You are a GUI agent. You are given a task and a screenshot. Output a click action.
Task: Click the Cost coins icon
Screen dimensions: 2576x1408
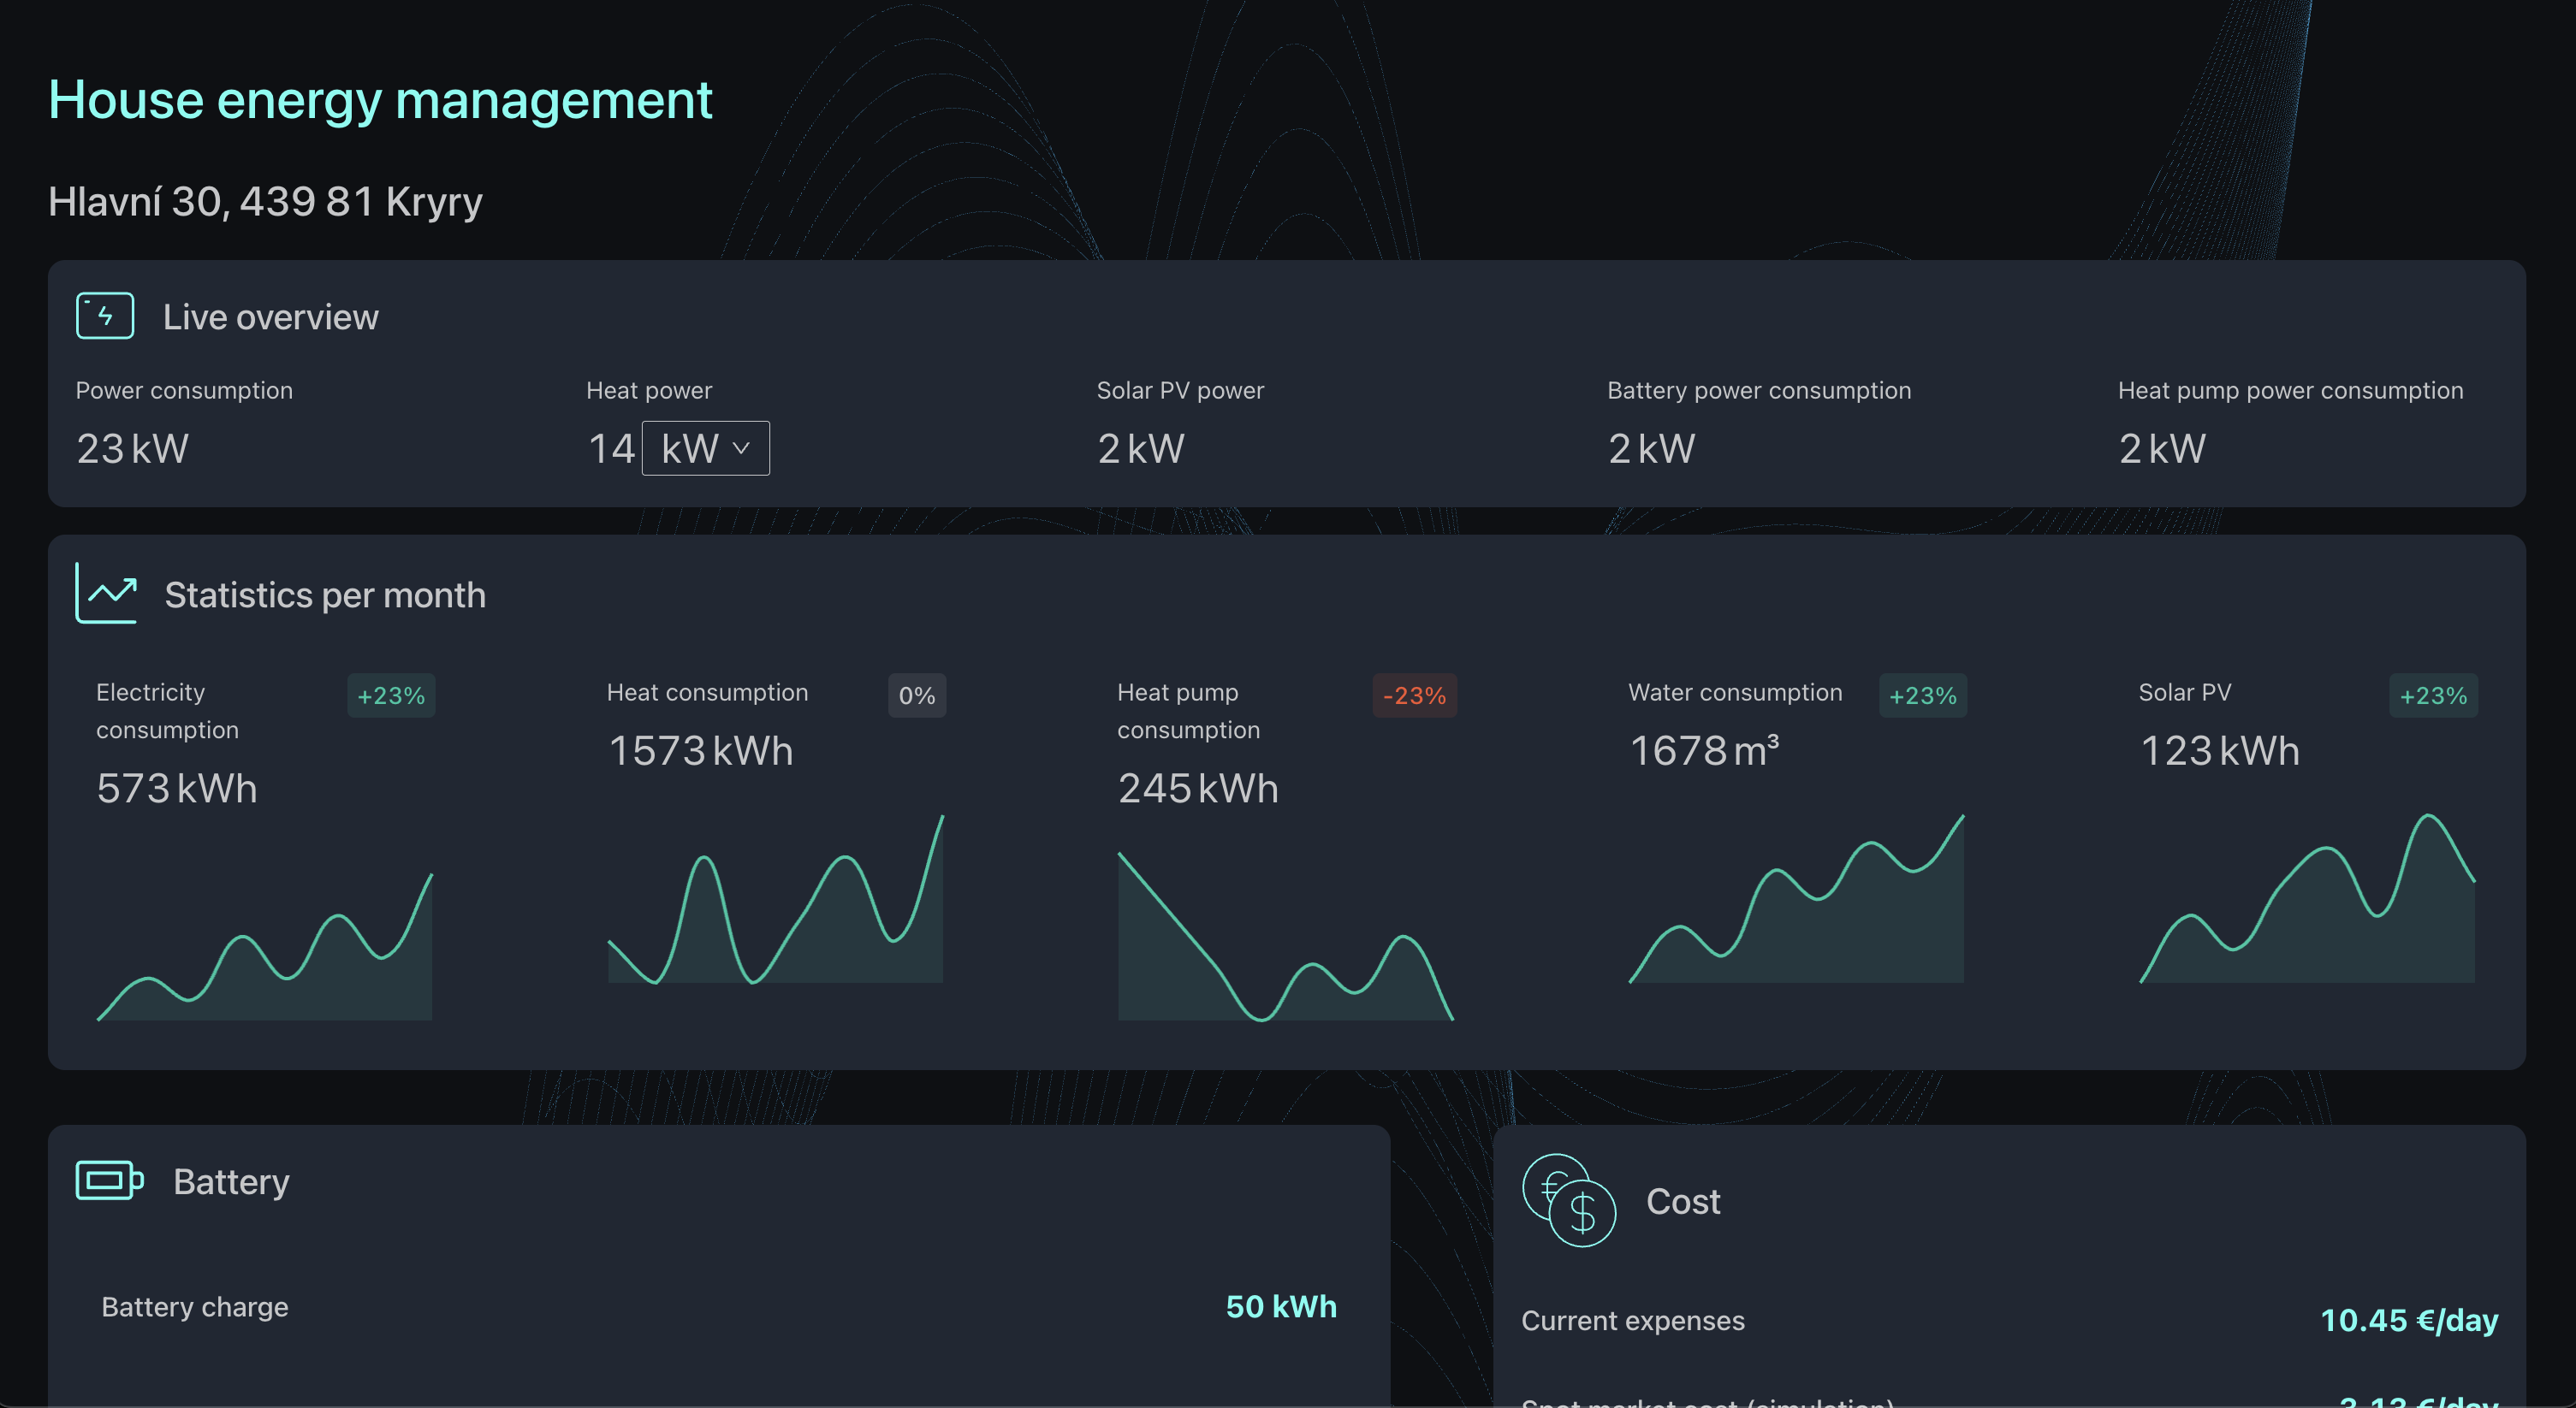1568,1200
